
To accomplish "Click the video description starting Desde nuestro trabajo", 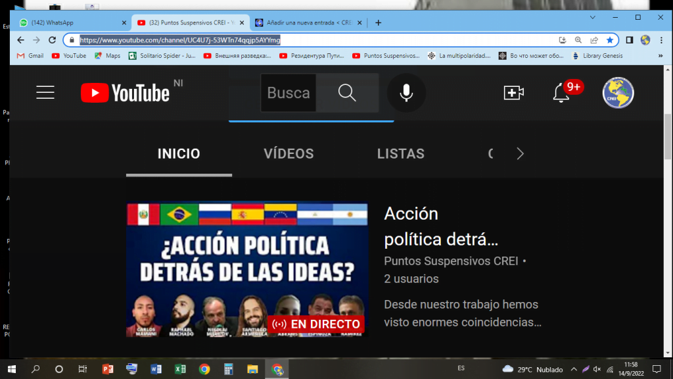I will [463, 313].
